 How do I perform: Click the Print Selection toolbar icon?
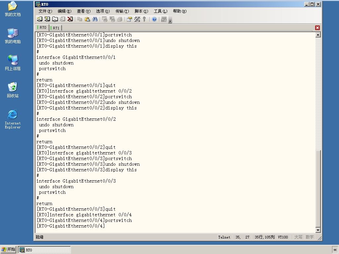[112, 19]
